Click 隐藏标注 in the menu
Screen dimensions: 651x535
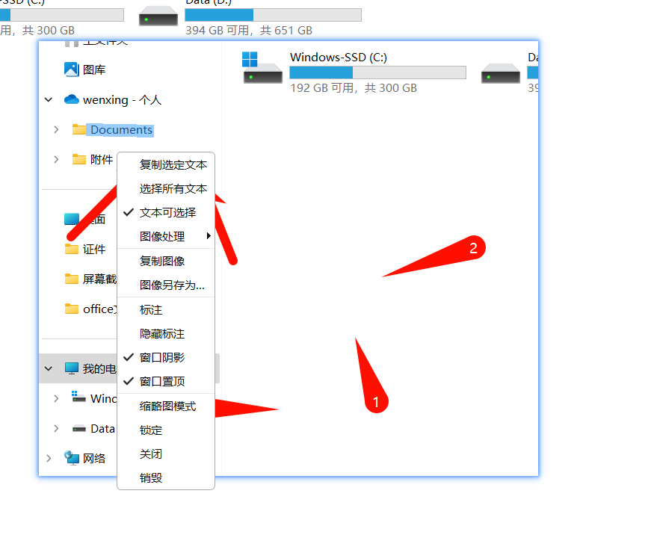tap(162, 334)
